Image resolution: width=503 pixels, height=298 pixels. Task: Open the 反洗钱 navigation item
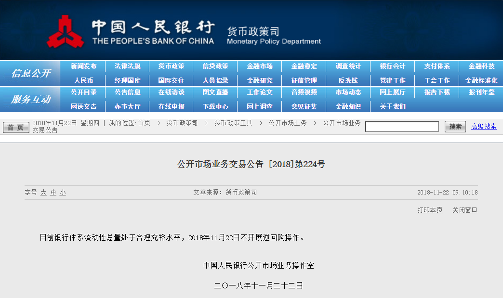coord(348,80)
